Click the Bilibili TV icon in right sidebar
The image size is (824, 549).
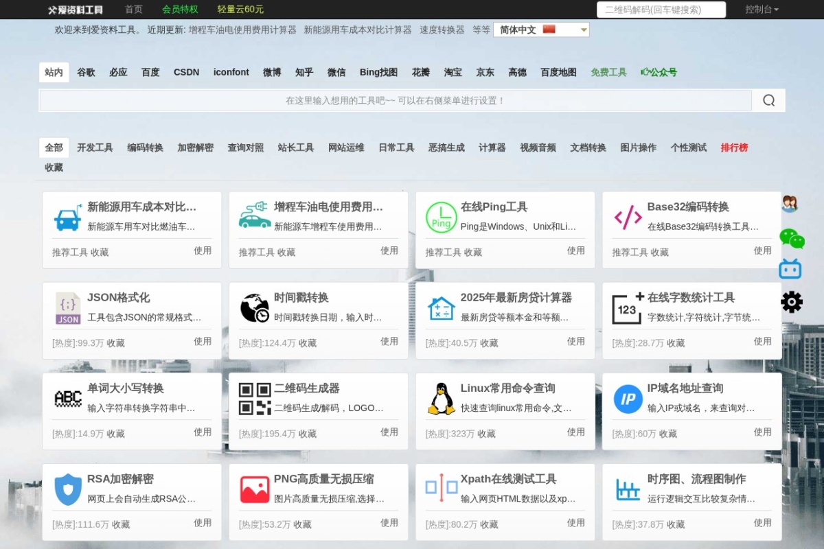point(791,269)
